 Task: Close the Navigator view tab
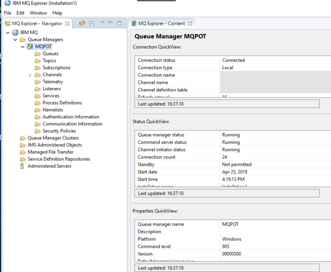(67, 23)
